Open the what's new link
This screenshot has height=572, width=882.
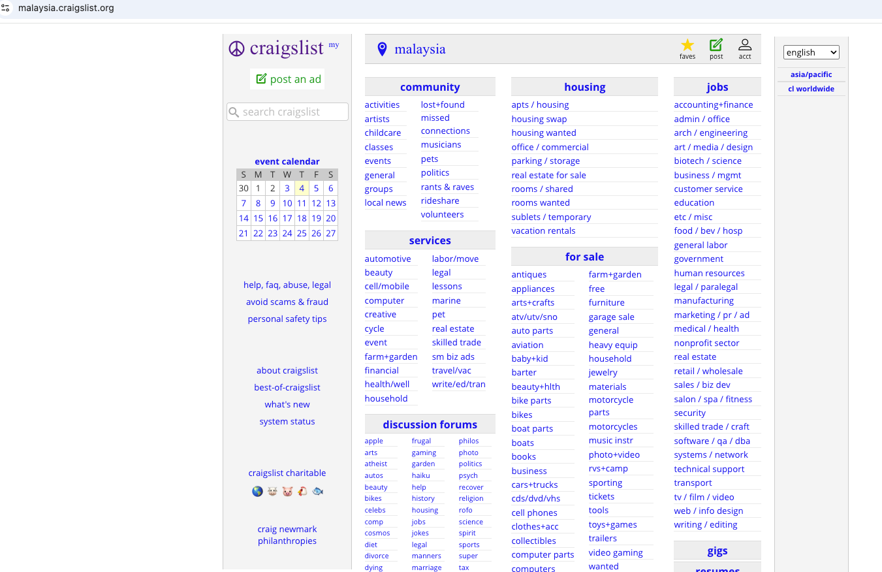(287, 404)
